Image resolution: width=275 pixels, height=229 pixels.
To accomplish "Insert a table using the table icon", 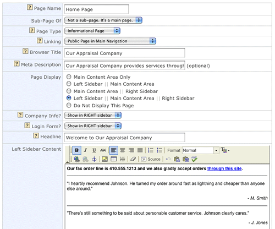I will [x=114, y=159].
